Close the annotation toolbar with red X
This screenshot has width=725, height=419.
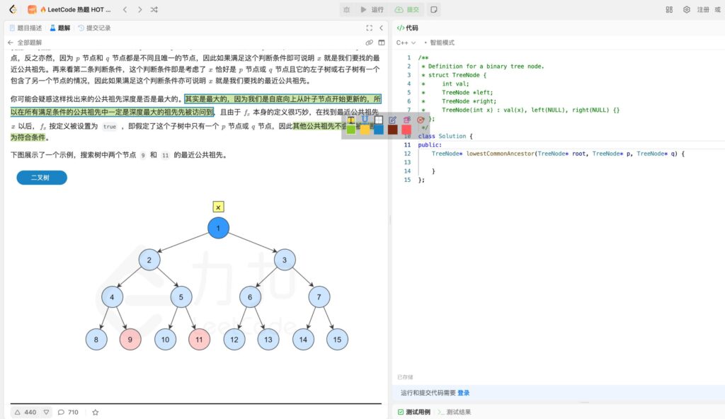click(x=421, y=120)
